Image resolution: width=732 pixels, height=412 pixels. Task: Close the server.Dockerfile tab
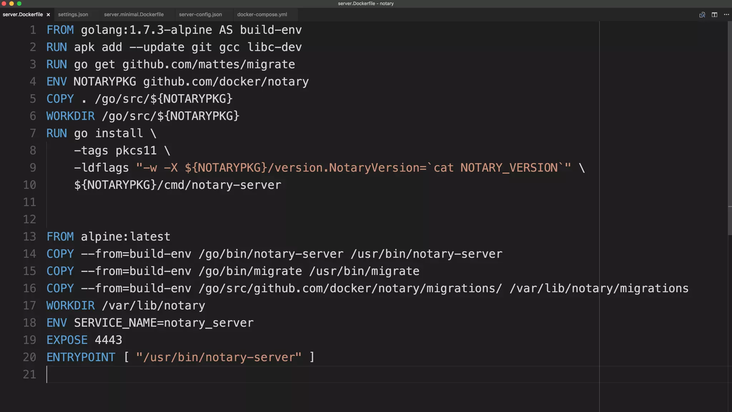48,15
